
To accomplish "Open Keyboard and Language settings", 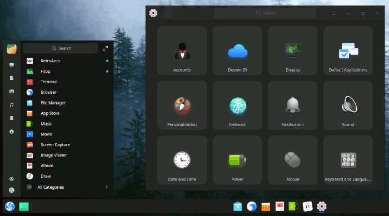I will point(348,160).
